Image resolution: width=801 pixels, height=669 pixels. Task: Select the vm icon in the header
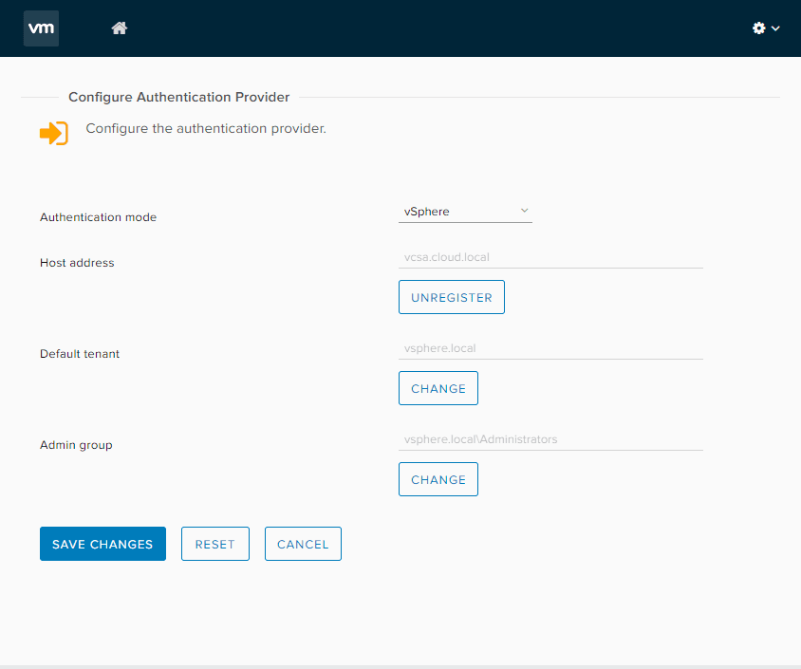(x=41, y=28)
